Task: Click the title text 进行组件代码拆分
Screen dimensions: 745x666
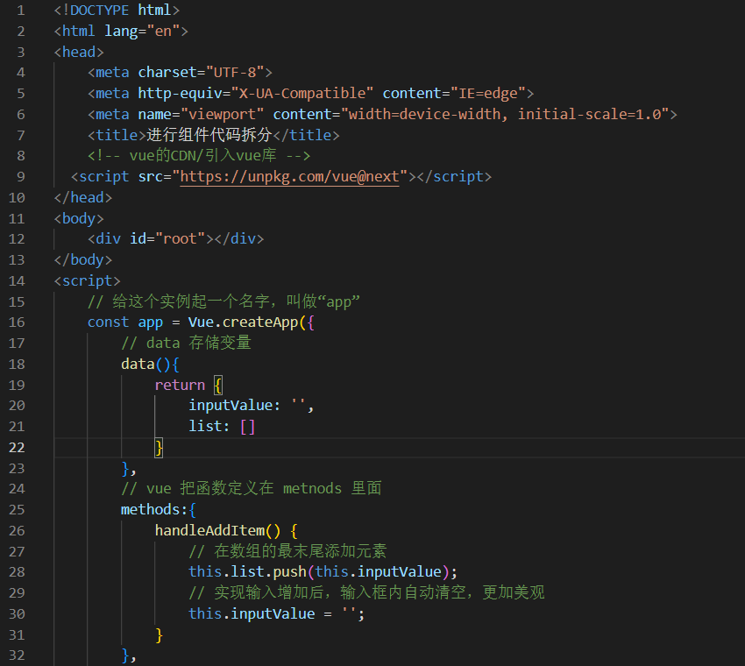Action: pos(209,135)
